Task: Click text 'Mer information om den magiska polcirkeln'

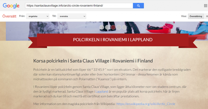Action: pos(74,104)
